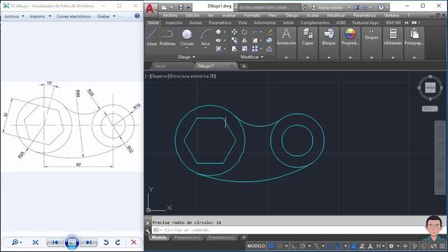Screen dimensions: 448x252
Task: Go to next image in photo viewer
Action: [x=89, y=242]
